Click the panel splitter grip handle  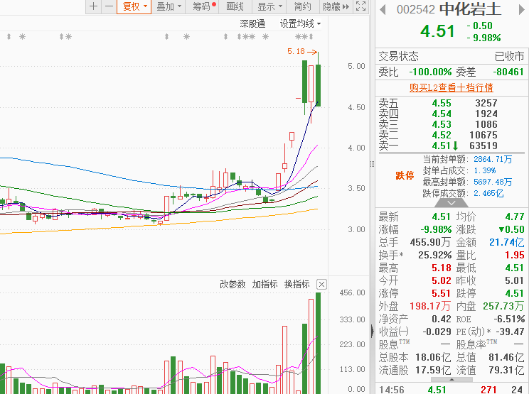[372, 164]
